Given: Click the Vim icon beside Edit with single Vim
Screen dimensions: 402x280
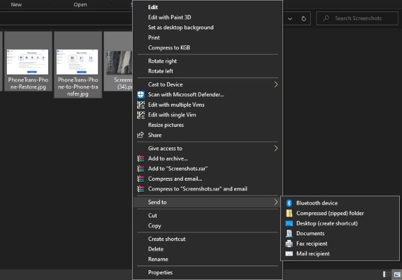Looking at the screenshot, I should click(x=141, y=115).
